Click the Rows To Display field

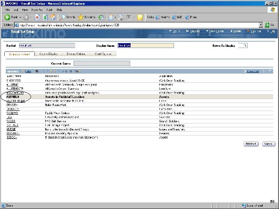click(243, 46)
